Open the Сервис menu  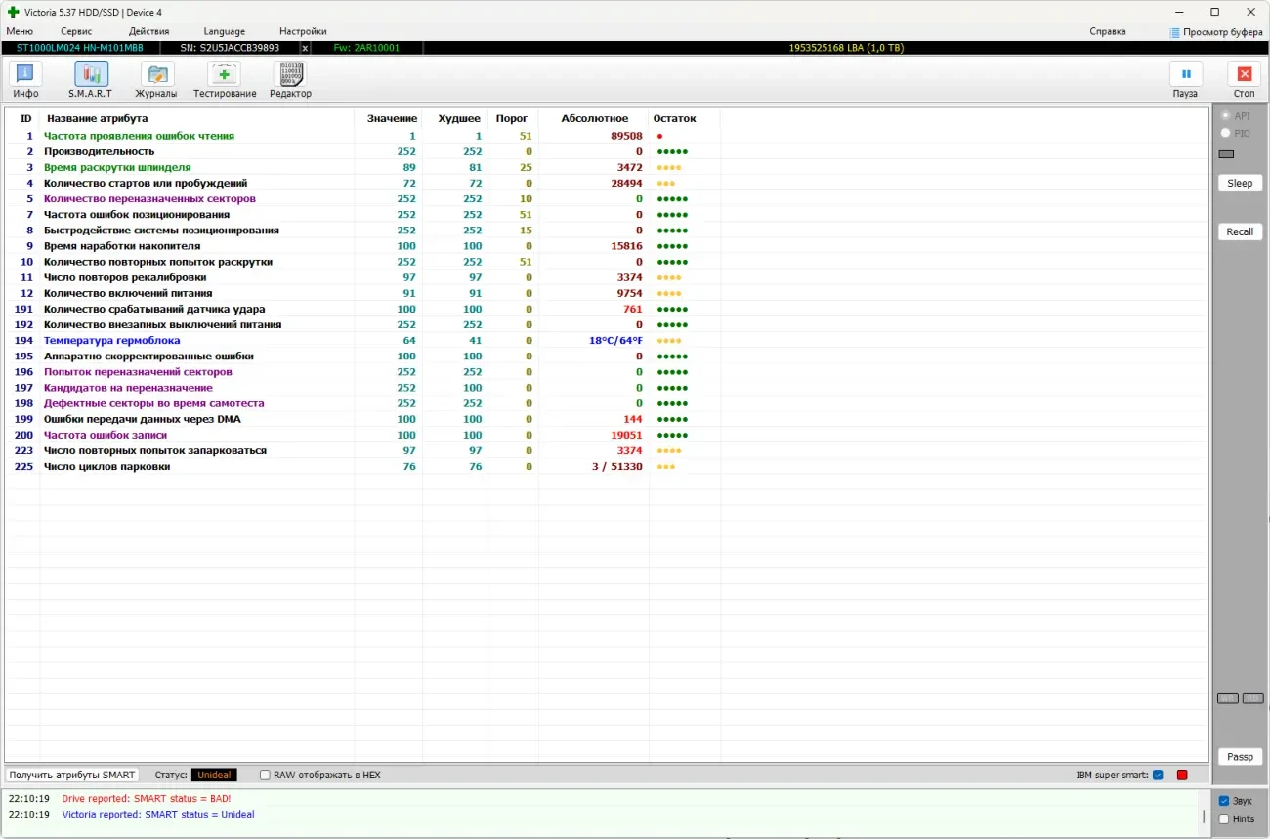click(x=76, y=31)
